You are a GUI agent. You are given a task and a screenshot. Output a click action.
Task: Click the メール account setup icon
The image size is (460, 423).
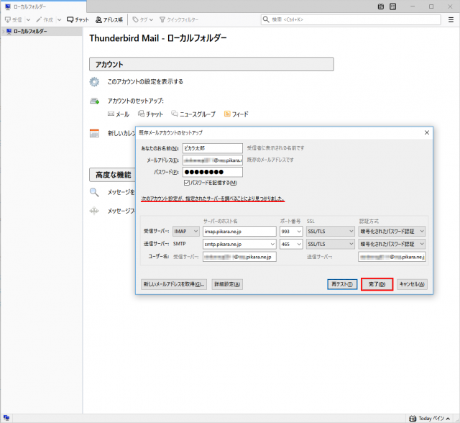[x=118, y=114]
